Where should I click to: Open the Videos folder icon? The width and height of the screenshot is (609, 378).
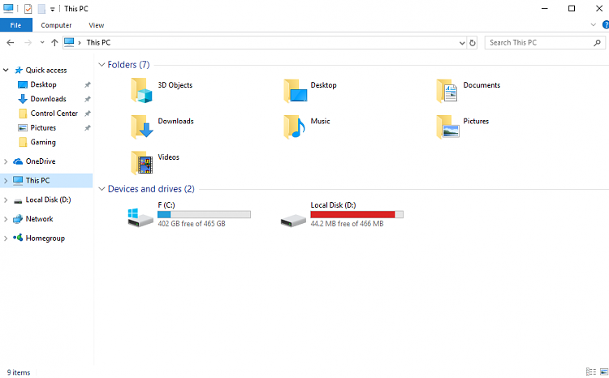(x=142, y=163)
